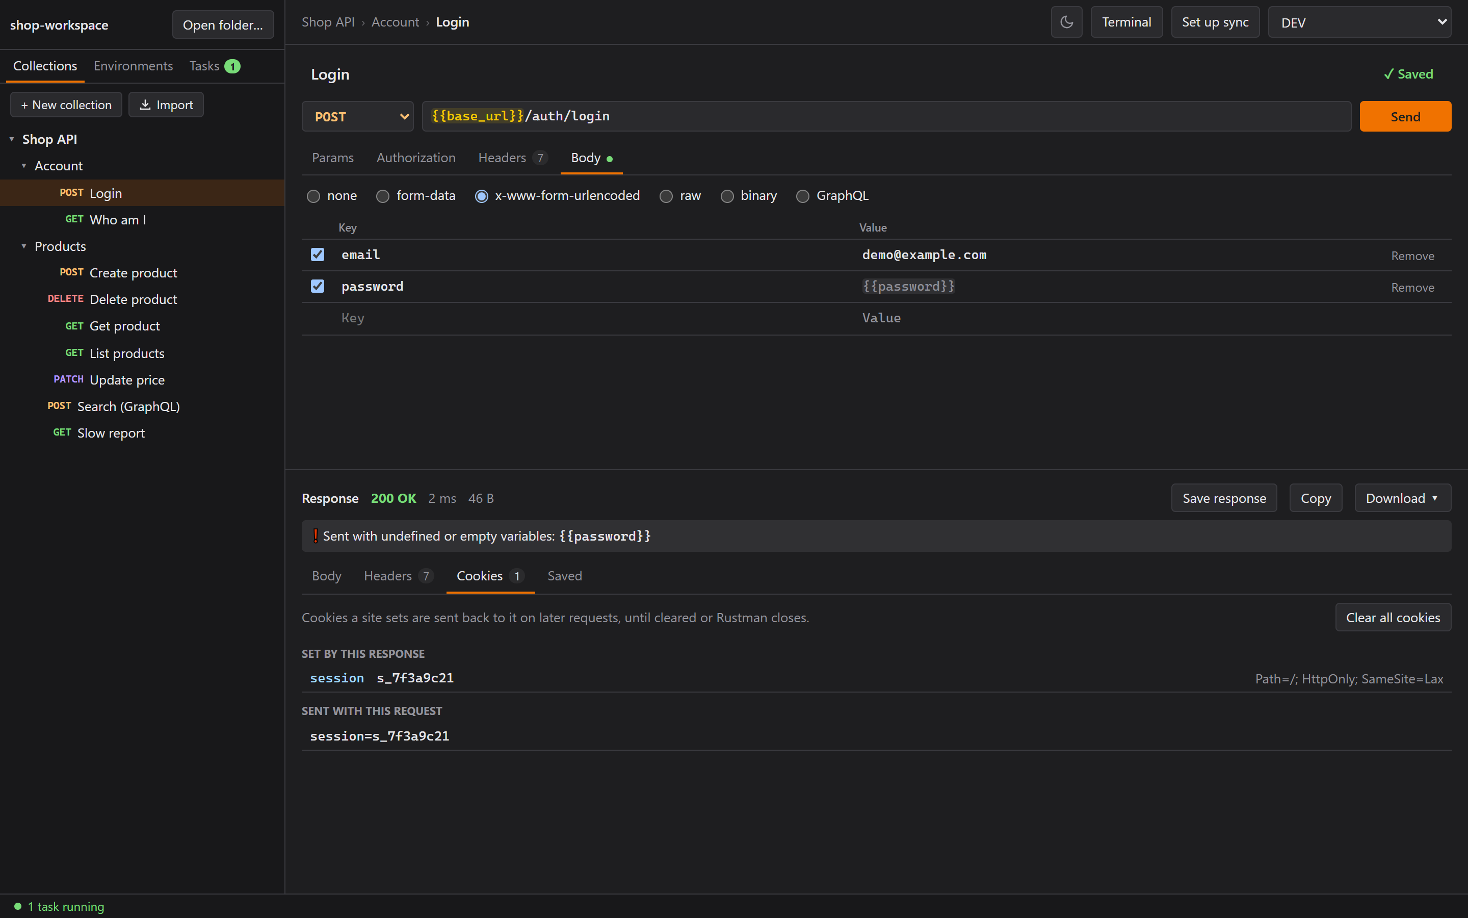Viewport: 1468px width, 918px height.
Task: Enable the email row checkbox
Action: (317, 254)
